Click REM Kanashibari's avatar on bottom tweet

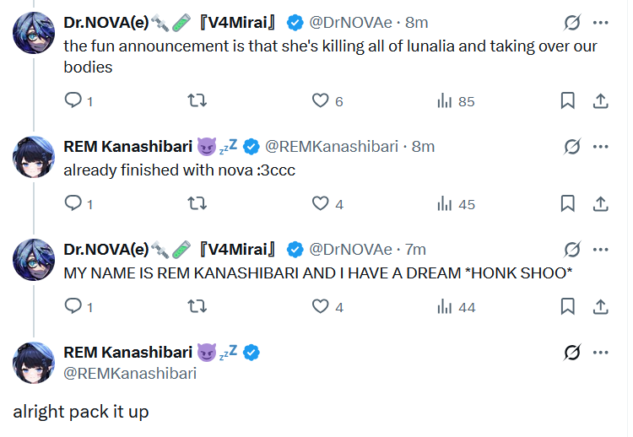pyautogui.click(x=35, y=363)
